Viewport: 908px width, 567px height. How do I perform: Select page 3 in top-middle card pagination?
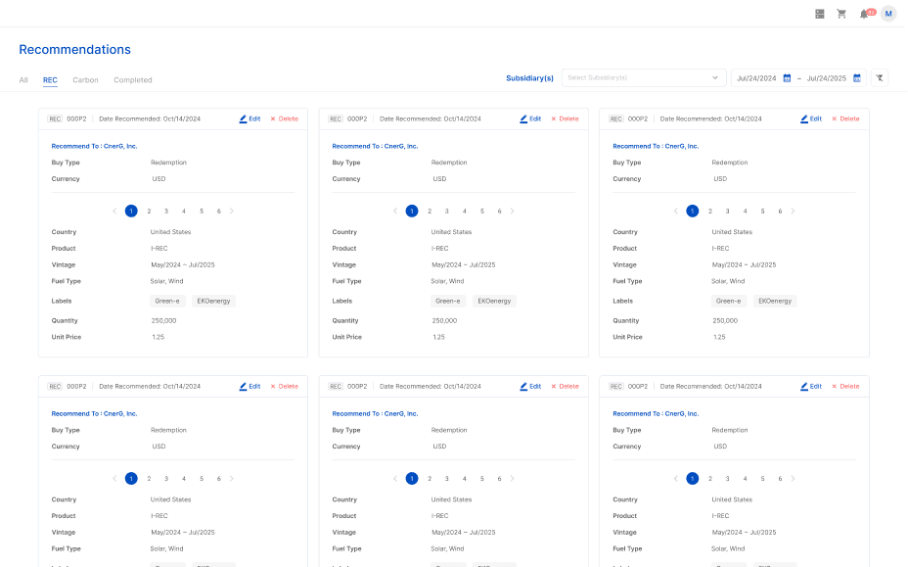pyautogui.click(x=447, y=211)
